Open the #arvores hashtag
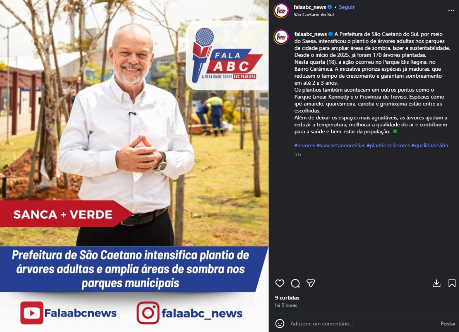 pos(305,145)
